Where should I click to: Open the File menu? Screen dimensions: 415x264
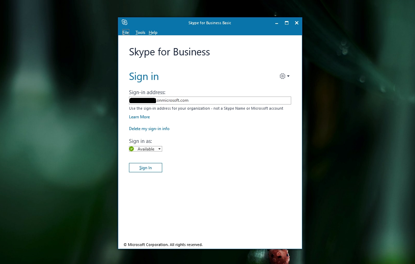(x=126, y=33)
